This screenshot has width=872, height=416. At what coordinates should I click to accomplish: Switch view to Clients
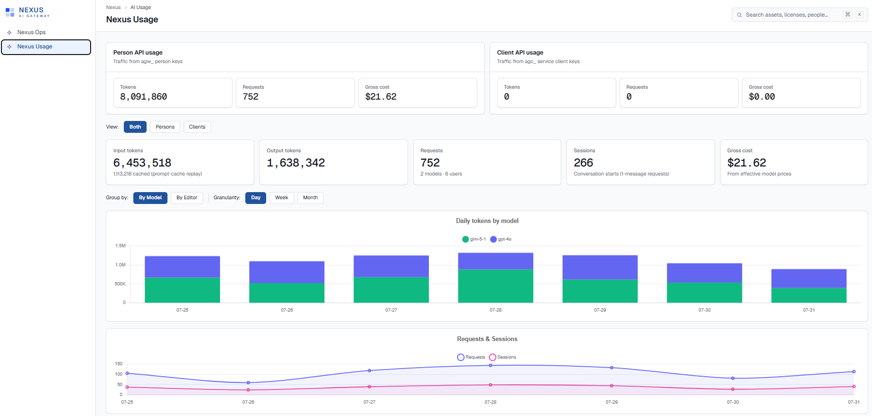[x=197, y=127]
